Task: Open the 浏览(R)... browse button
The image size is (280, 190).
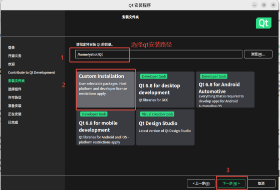Action: coord(258,54)
